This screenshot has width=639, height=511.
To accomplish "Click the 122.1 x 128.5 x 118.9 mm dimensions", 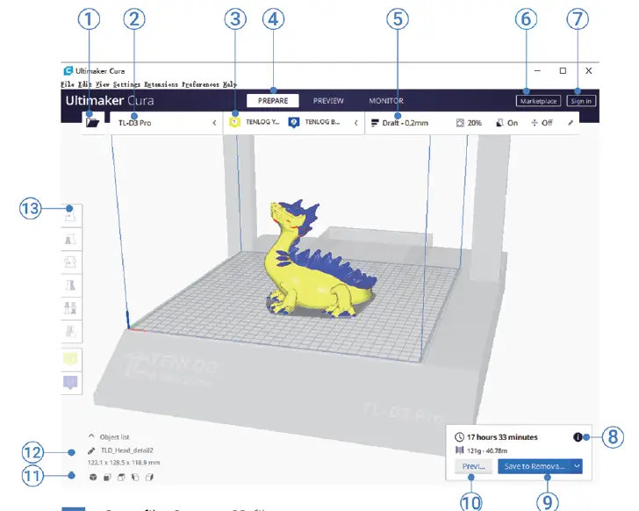I will (x=124, y=463).
